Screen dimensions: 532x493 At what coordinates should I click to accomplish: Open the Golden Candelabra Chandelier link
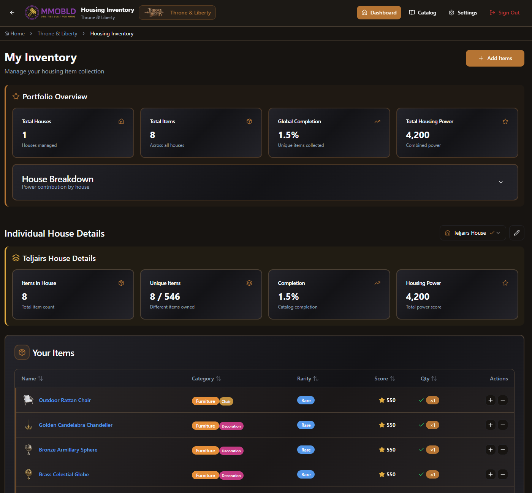pyautogui.click(x=76, y=425)
